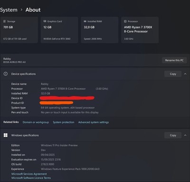Open the AMD Ryzen 7 Processor tile
The width and height of the screenshot is (190, 182).
pyautogui.click(x=140, y=30)
